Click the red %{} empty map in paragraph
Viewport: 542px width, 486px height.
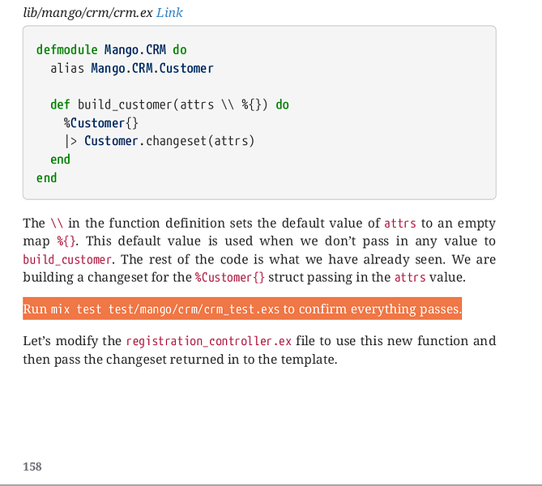66,241
